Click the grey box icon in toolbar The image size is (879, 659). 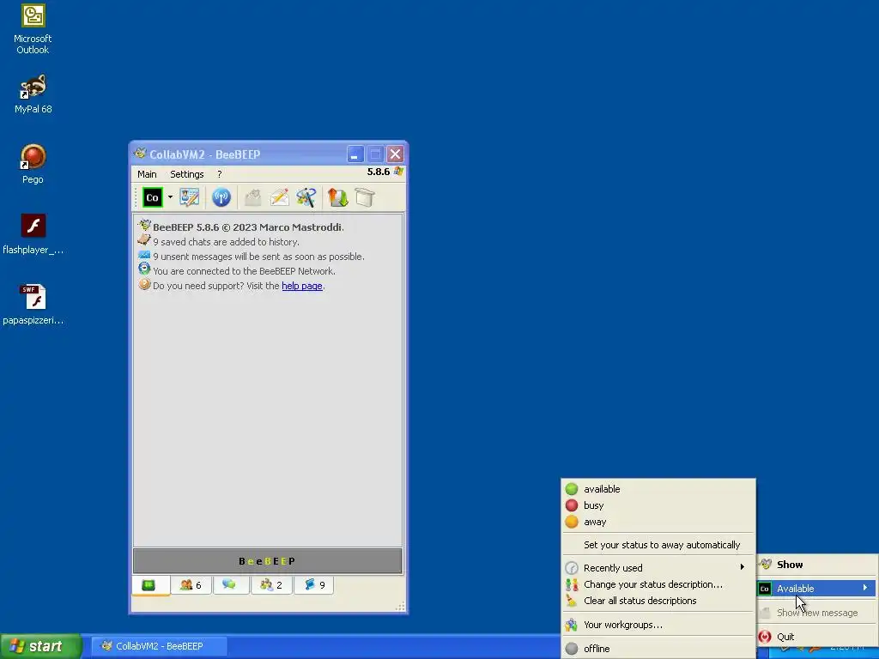click(365, 197)
